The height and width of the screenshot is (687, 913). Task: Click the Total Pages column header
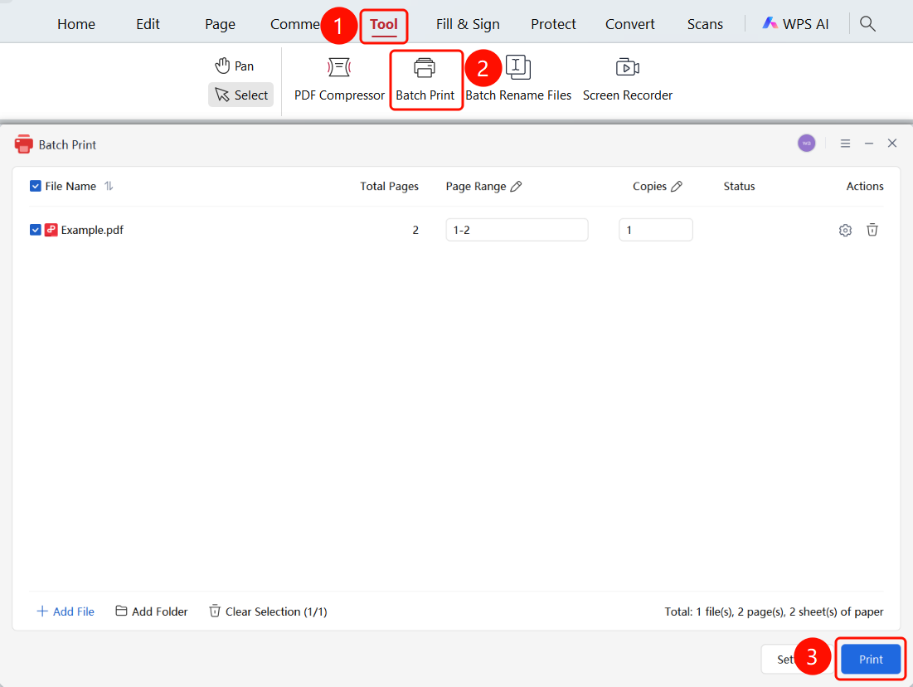tap(389, 187)
